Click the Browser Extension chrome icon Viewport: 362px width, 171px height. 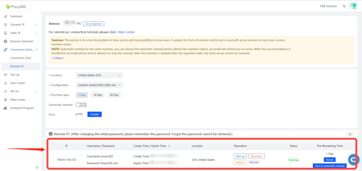coord(6,41)
